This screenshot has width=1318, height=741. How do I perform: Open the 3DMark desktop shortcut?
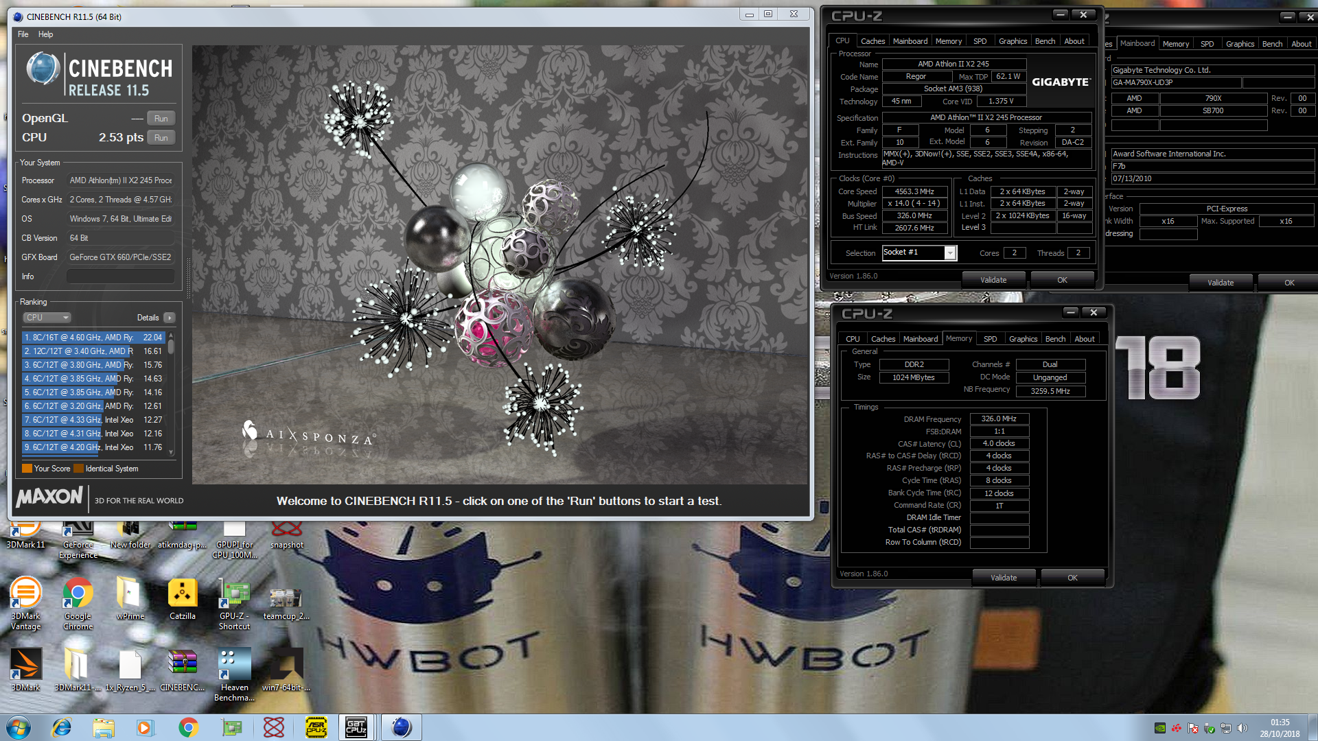26,670
